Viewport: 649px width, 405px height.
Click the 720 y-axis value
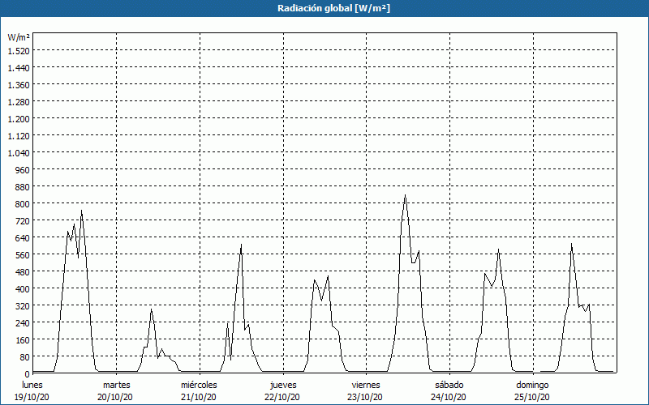[23, 220]
